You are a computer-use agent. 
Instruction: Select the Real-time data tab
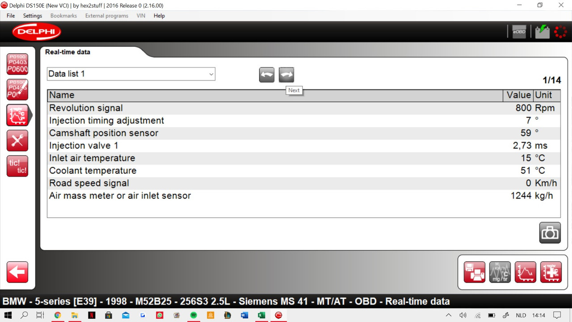[x=67, y=52]
